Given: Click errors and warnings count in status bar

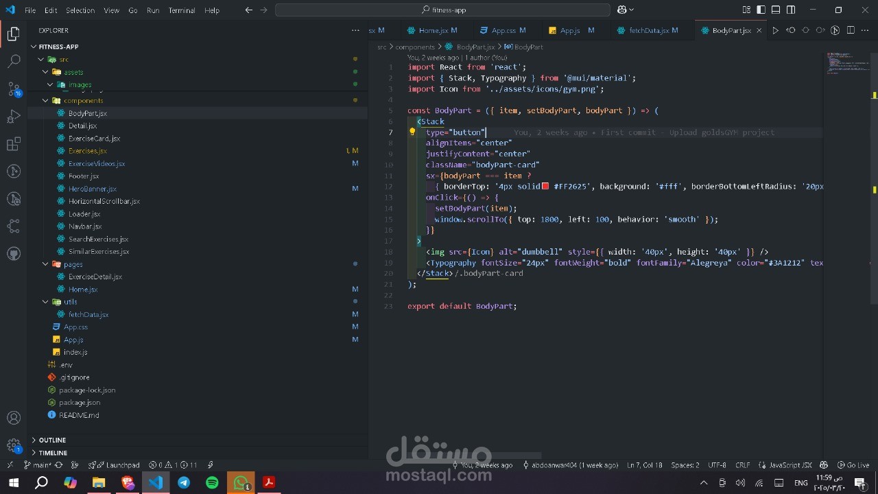Looking at the screenshot, I should coord(173,465).
